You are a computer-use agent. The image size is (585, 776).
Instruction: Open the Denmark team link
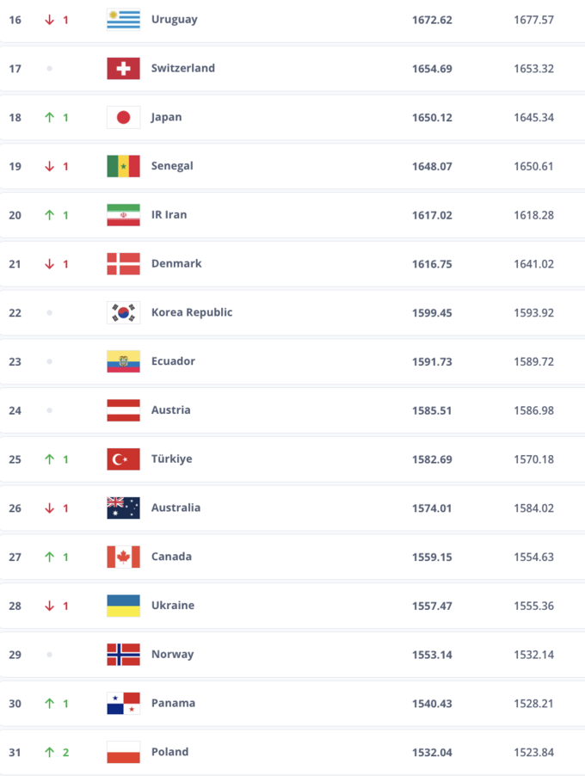coord(176,263)
